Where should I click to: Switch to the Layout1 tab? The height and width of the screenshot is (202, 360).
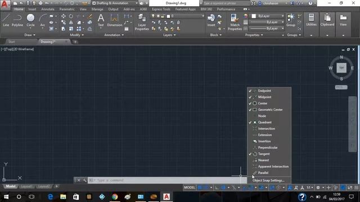coord(26,186)
